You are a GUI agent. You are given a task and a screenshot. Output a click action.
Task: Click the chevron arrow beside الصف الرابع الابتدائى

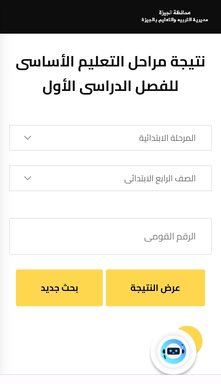28,178
